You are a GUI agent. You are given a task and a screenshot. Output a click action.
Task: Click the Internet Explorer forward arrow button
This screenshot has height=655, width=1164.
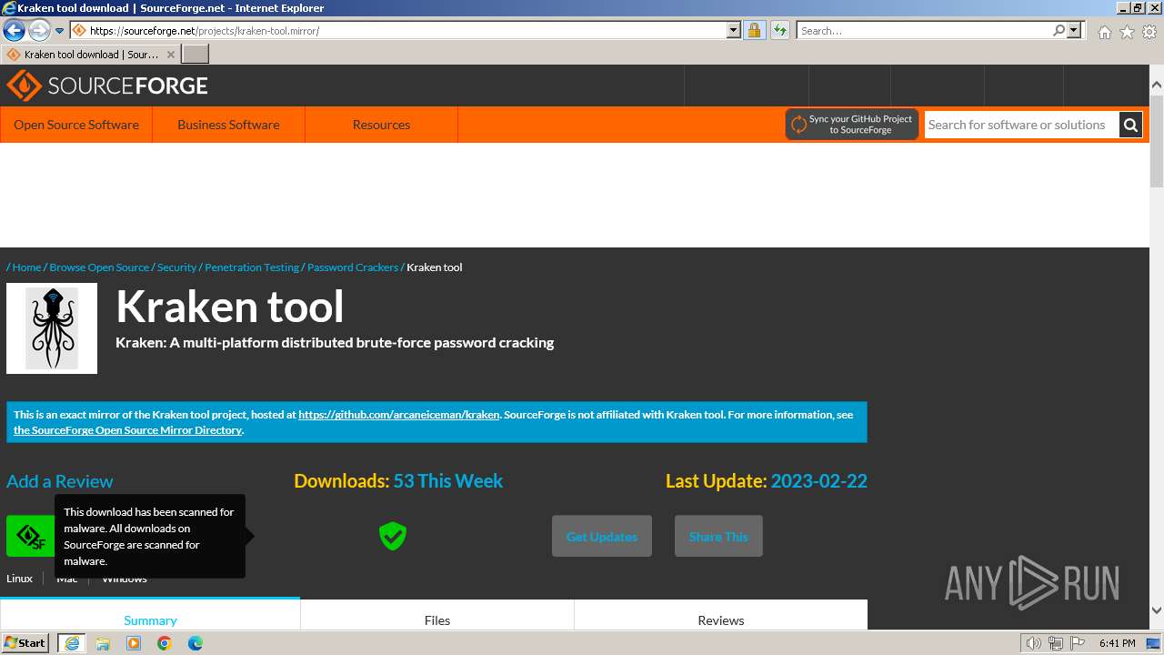39,31
